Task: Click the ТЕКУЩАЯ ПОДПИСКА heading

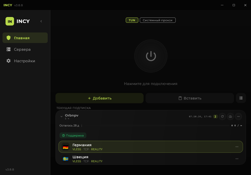Action: [74, 108]
